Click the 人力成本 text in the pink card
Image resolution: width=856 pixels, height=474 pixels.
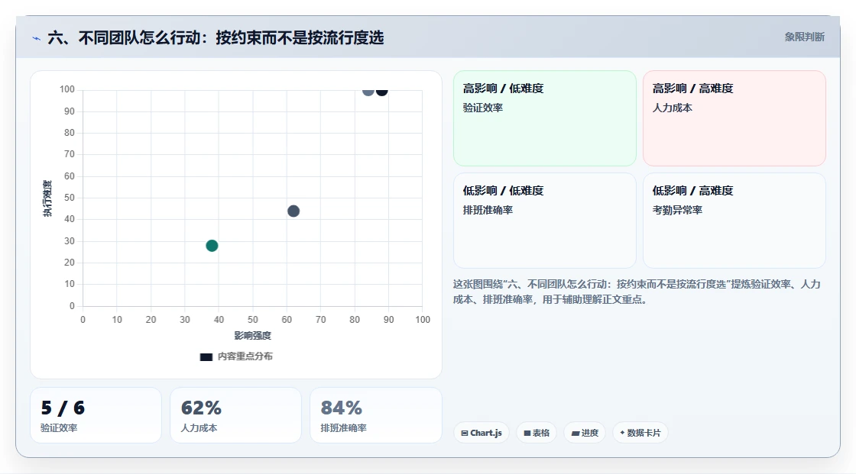(672, 108)
